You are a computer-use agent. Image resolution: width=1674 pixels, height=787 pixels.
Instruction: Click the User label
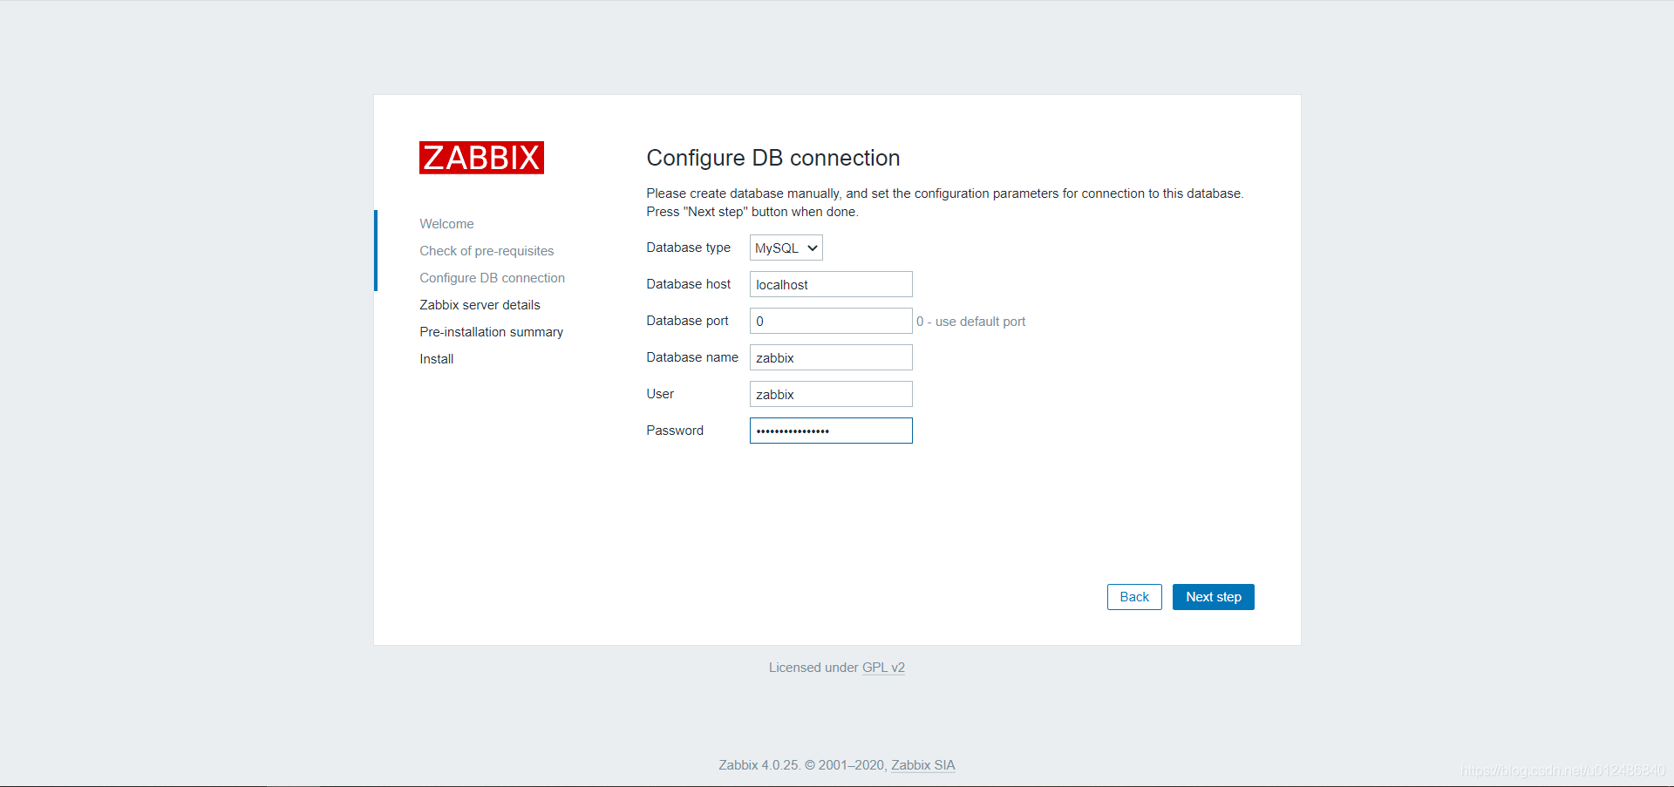[660, 394]
